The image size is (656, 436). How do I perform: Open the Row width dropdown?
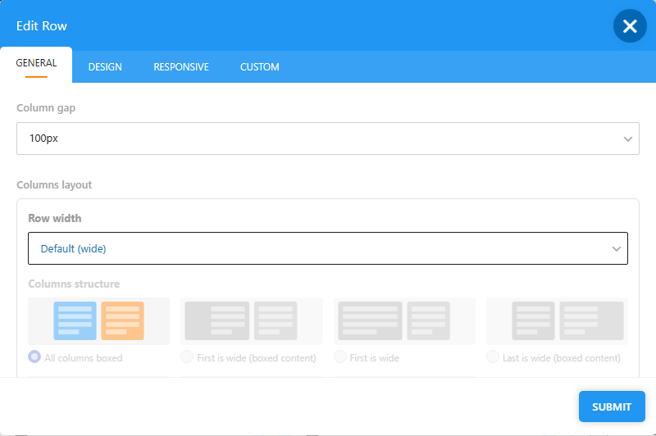click(x=328, y=248)
